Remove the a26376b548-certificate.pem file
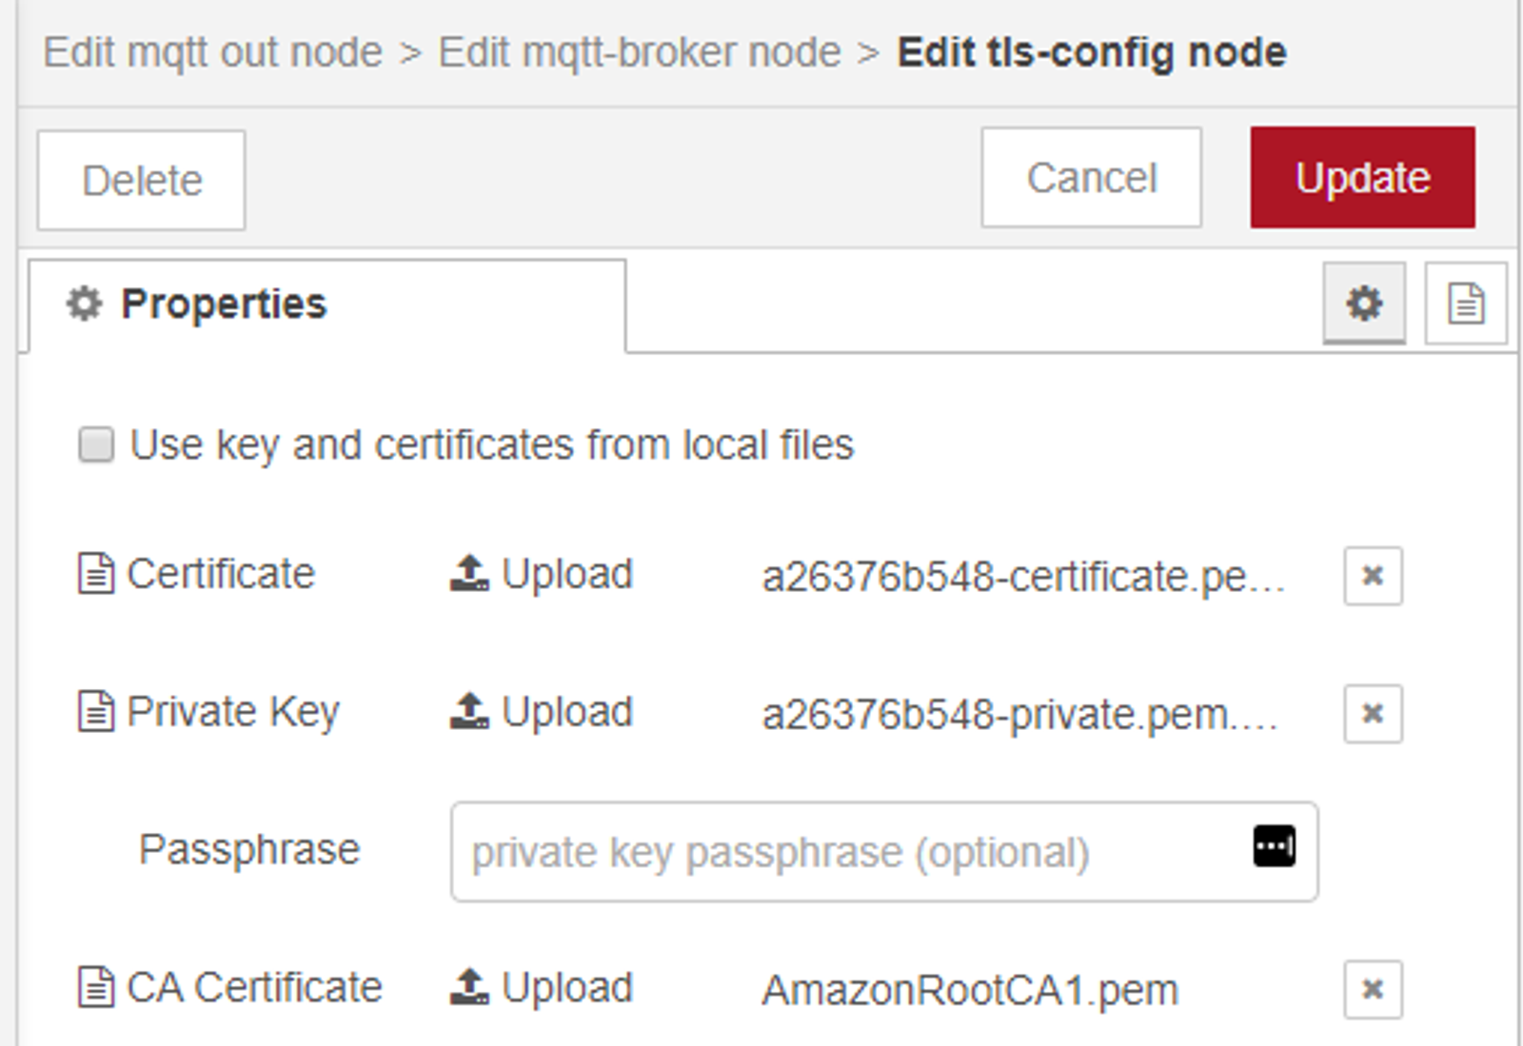1523x1046 pixels. [x=1373, y=575]
